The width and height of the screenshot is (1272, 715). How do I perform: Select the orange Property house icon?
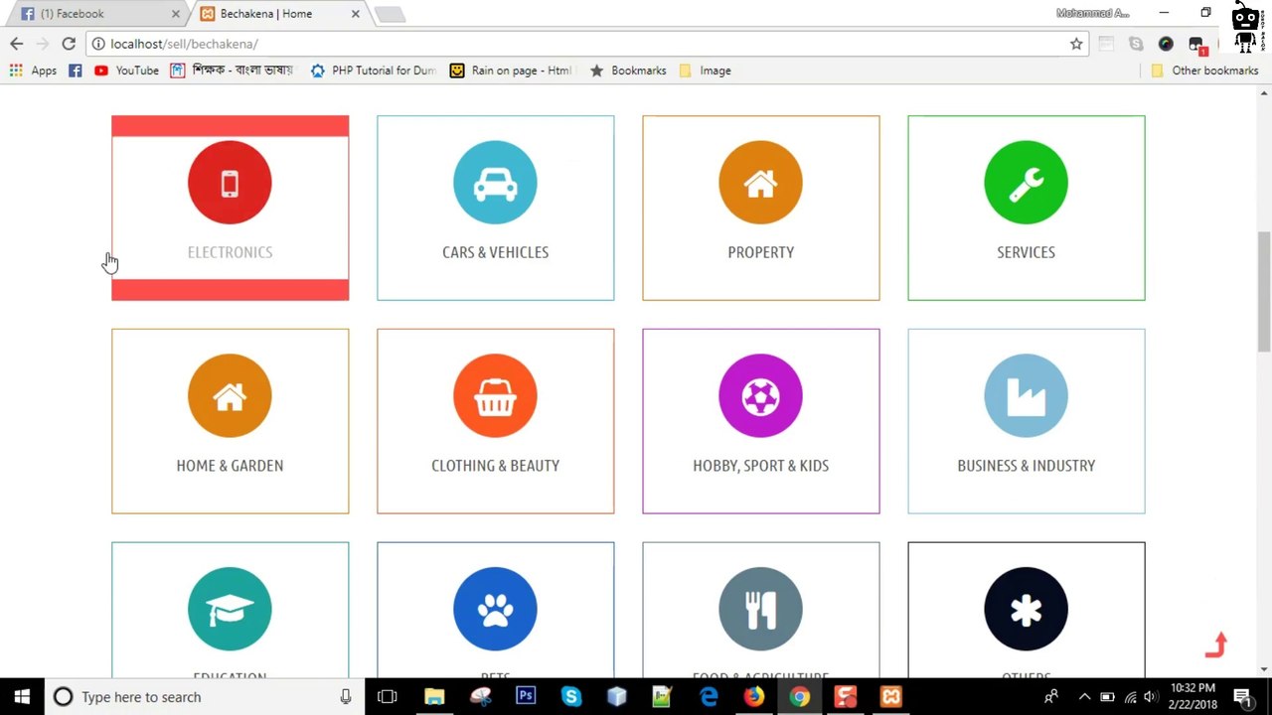coord(760,183)
